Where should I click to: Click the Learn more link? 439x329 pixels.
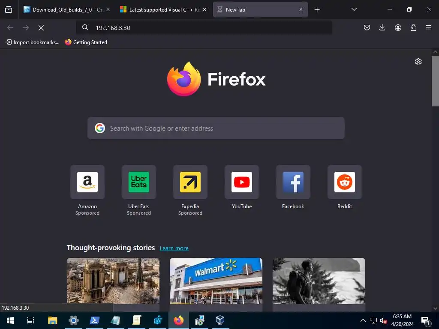click(x=174, y=248)
